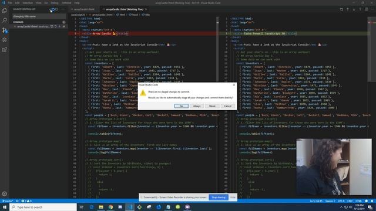Close the arrayCardio1.html (Working Tree) tab

[x=146, y=9]
